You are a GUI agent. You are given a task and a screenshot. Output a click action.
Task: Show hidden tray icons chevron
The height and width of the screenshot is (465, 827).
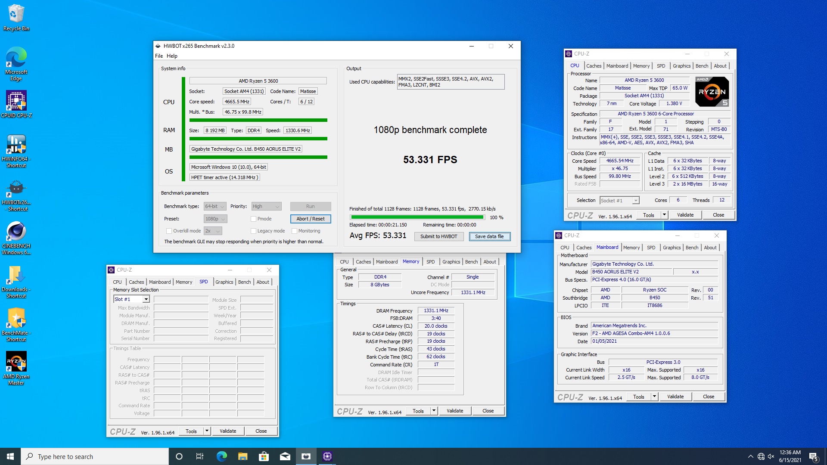pos(751,456)
